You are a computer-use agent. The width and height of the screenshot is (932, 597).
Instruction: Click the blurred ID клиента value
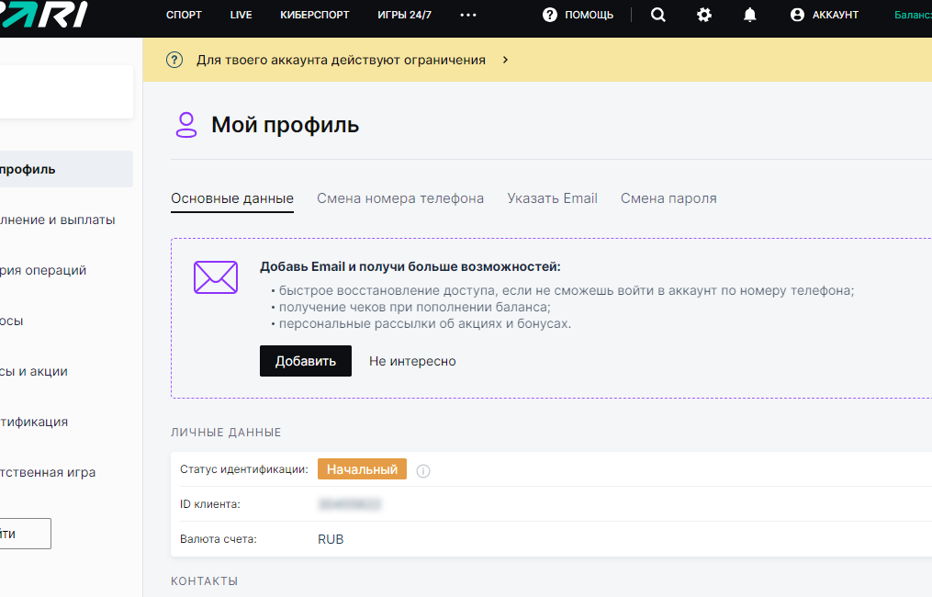[x=350, y=504]
